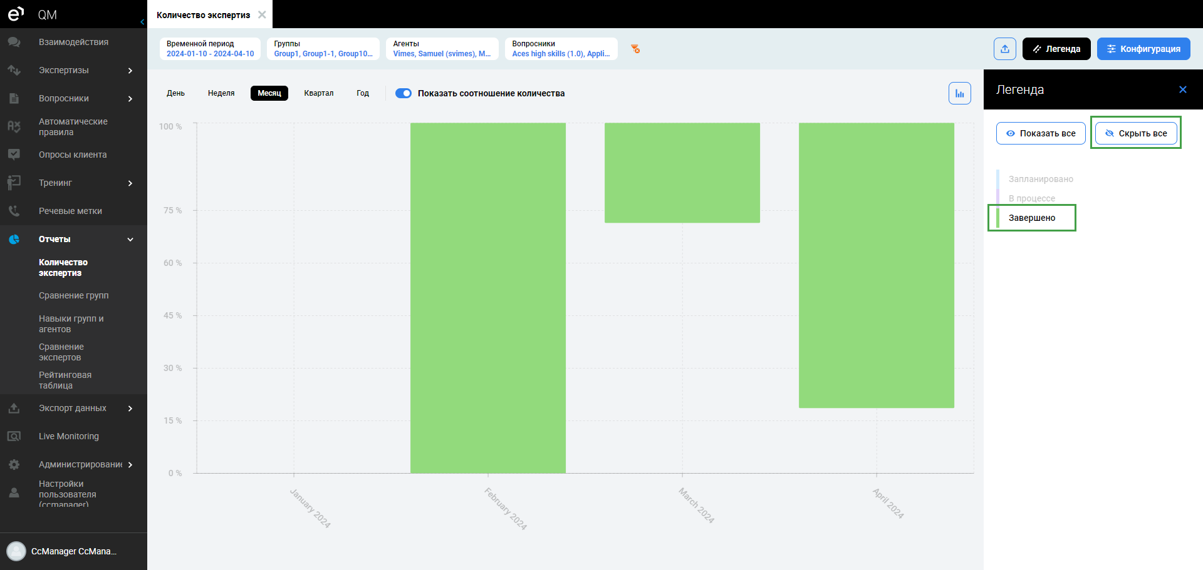
Task: Close the Количество экспертиз tab
Action: click(262, 14)
